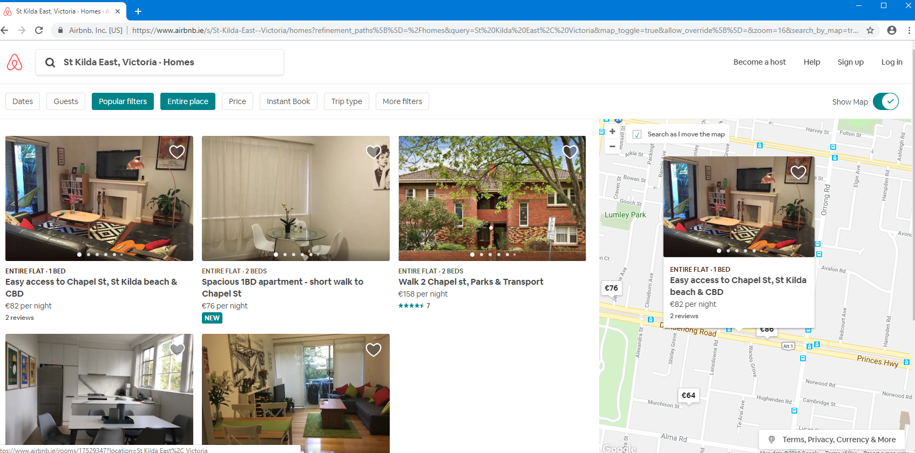
Task: Open the Chrome profile icon
Action: (x=892, y=30)
